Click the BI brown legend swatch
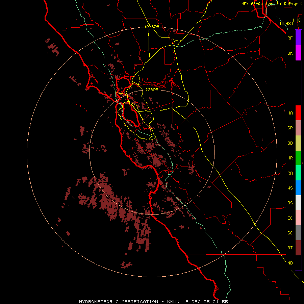The image size is (304, 304). tap(298, 248)
